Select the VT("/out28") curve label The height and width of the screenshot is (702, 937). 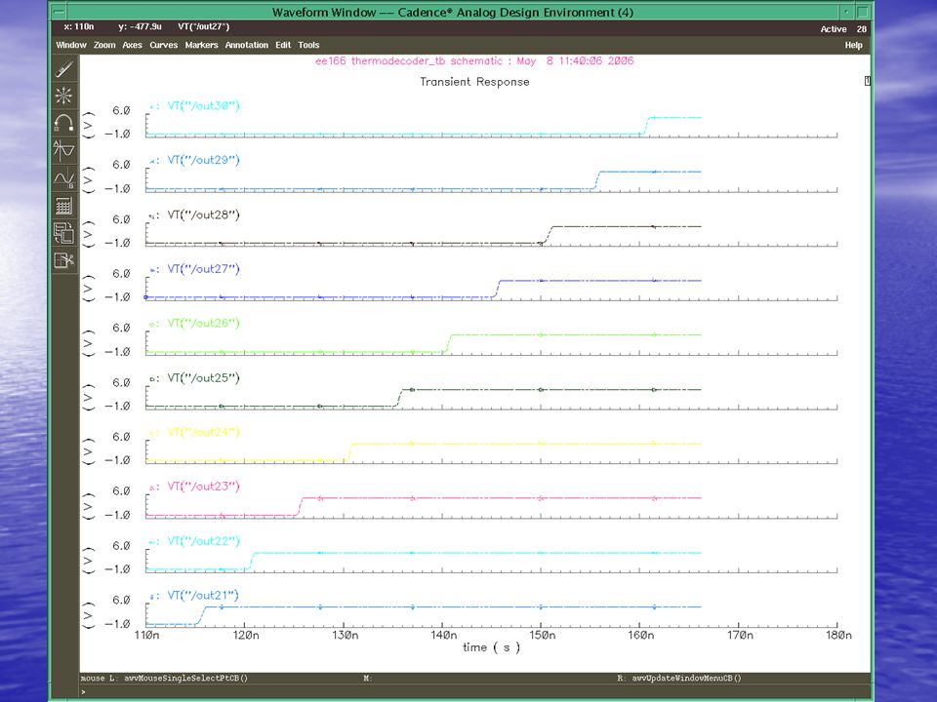click(x=203, y=214)
